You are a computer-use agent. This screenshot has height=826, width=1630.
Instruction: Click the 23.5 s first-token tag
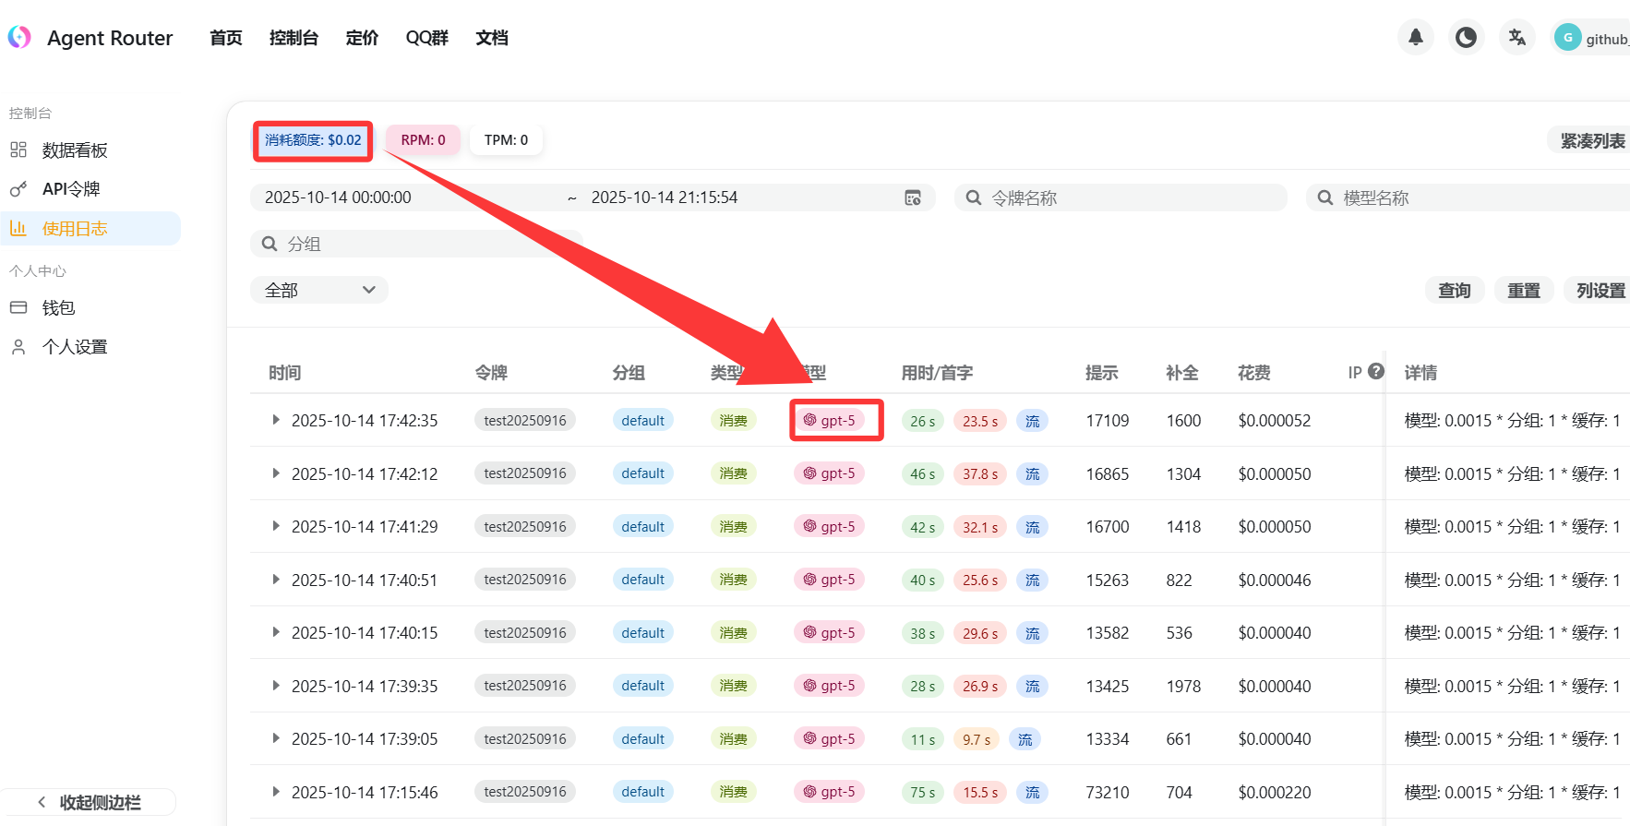(980, 421)
